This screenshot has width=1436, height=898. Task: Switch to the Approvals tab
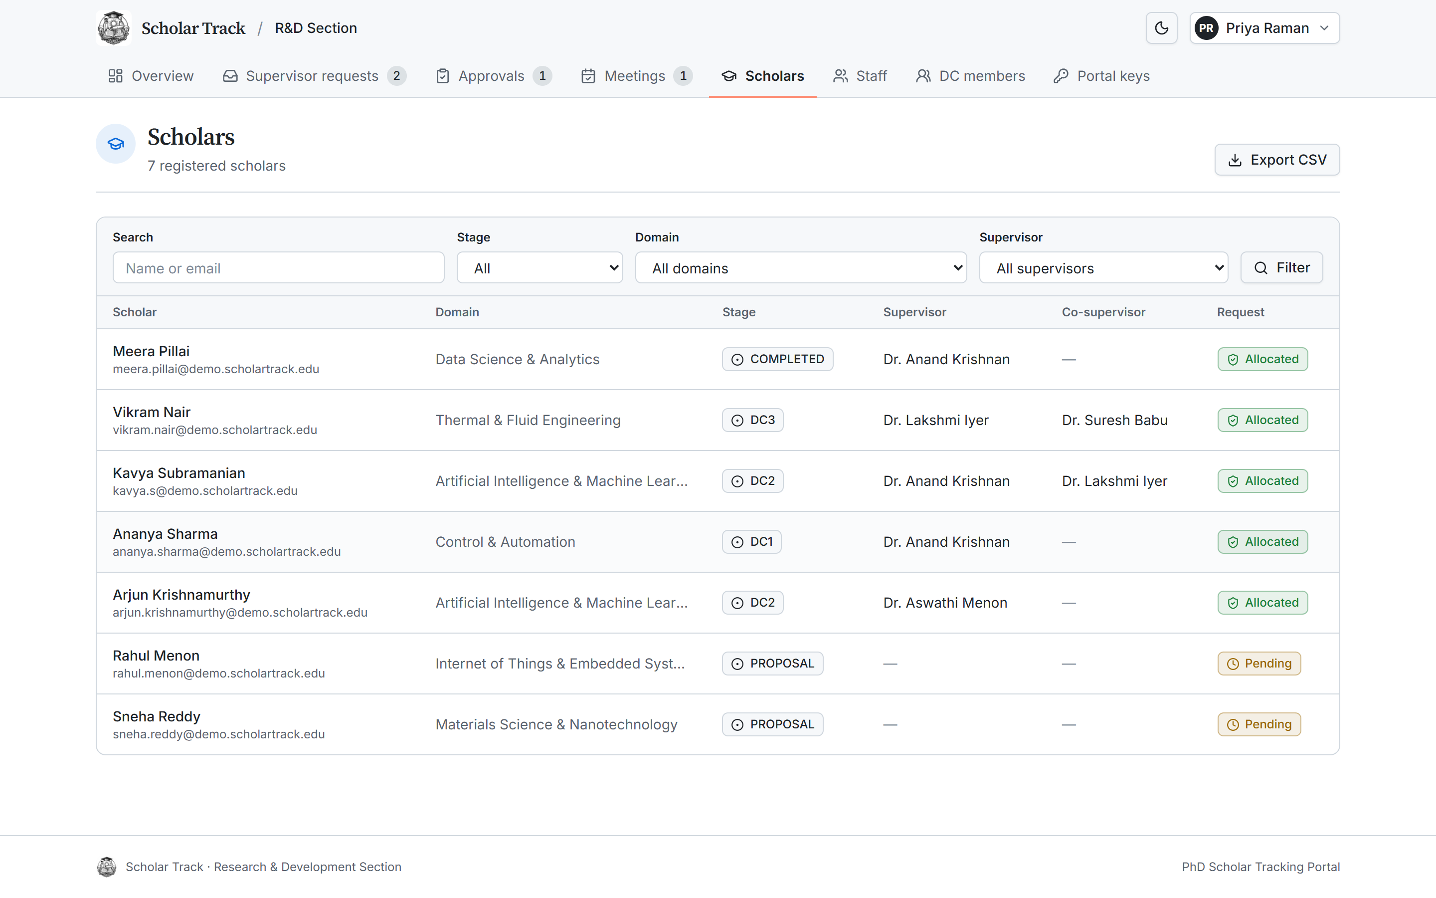click(494, 76)
